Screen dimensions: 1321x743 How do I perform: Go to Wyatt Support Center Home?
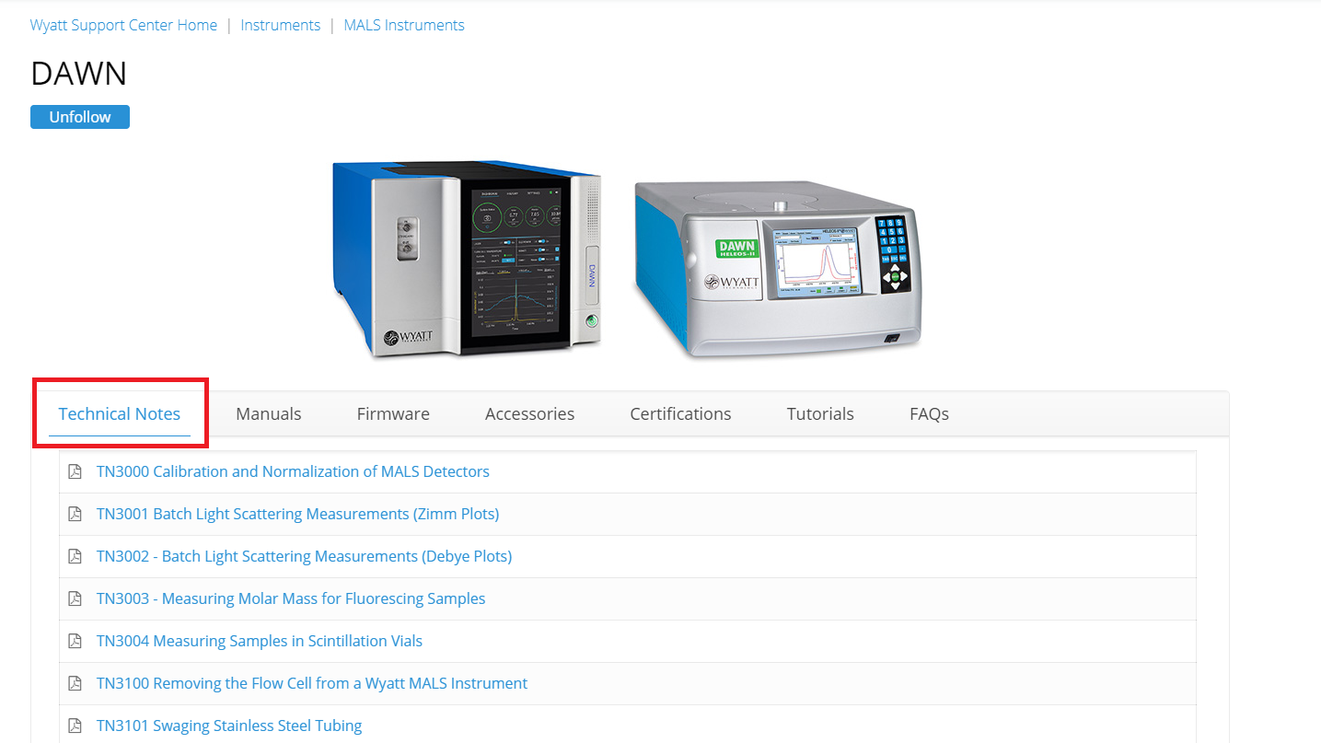tap(123, 25)
